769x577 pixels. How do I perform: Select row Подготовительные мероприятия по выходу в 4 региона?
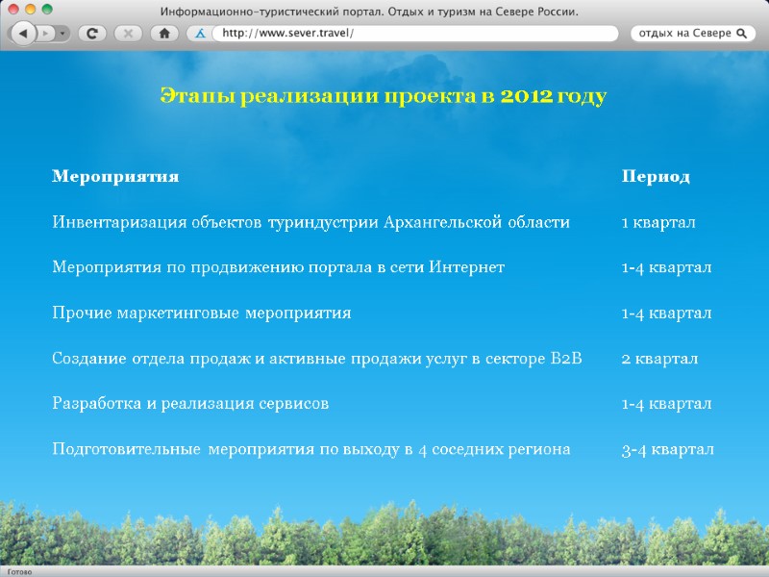coord(310,449)
